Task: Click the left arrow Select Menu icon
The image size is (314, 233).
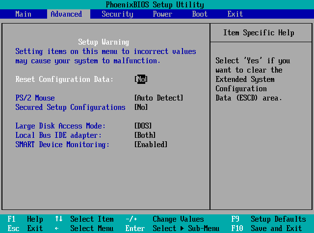Action: [57, 229]
